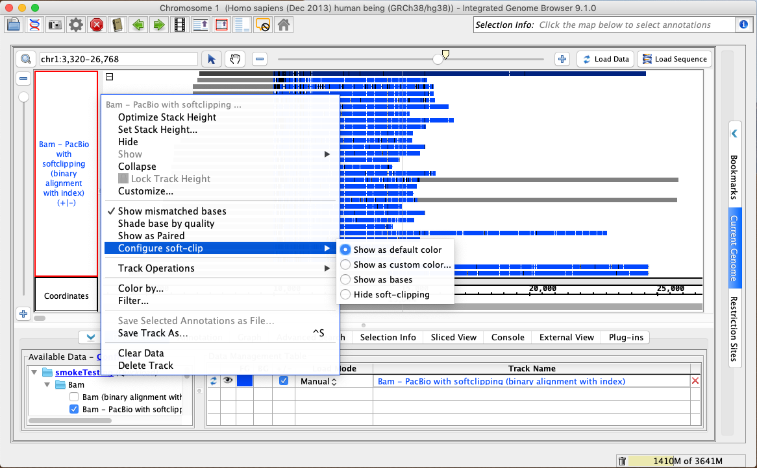The height and width of the screenshot is (468, 757).
Task: Open the Console tab
Action: pos(508,337)
